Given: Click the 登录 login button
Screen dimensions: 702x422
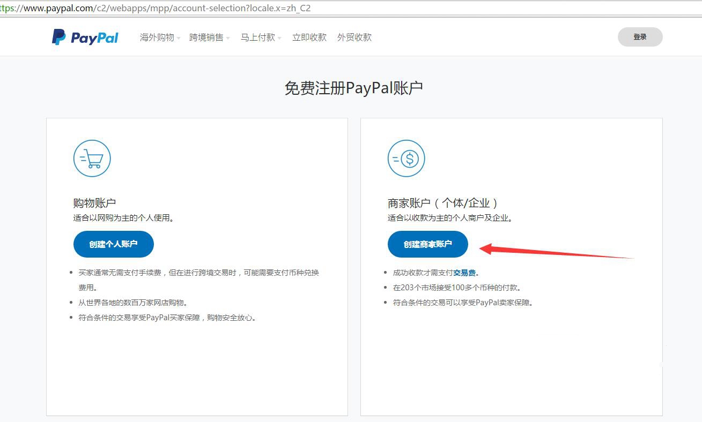Looking at the screenshot, I should coord(640,37).
